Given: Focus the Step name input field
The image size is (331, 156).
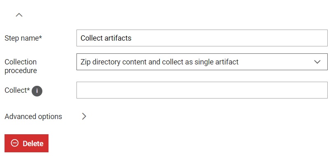Looking at the screenshot, I should (x=202, y=38).
